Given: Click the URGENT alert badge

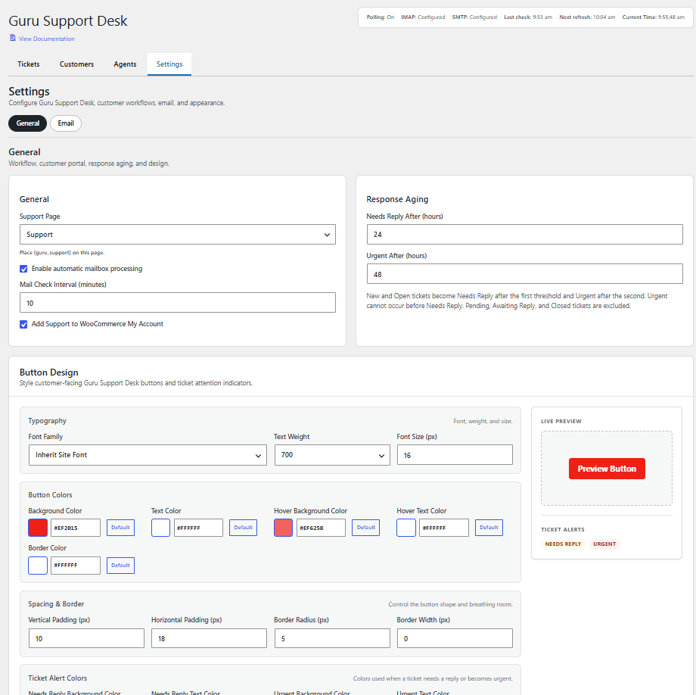Looking at the screenshot, I should point(604,544).
